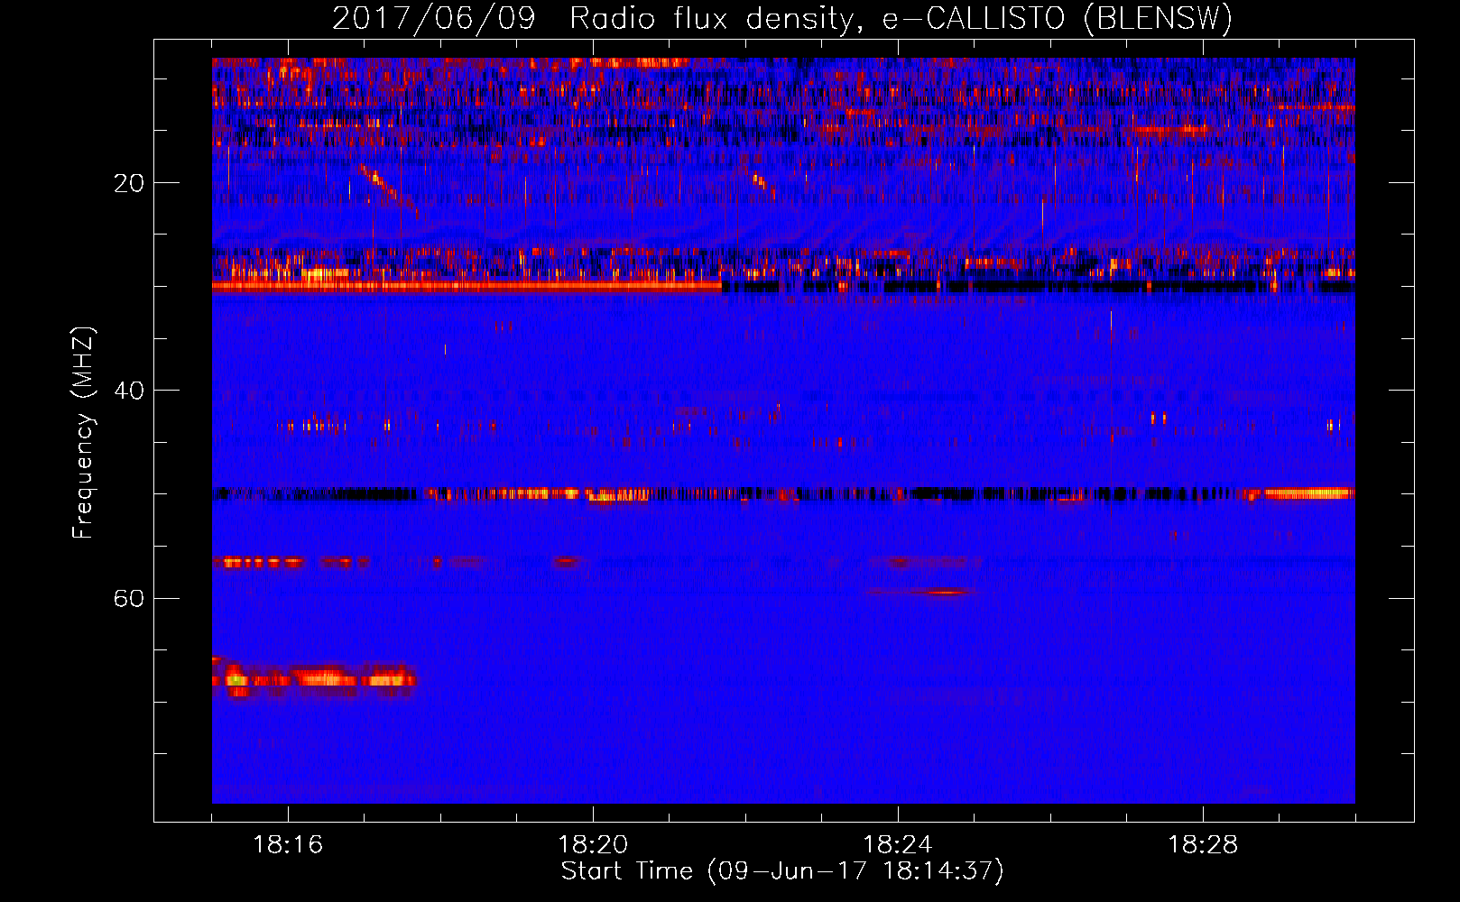Click the 18:24 time tick label

[x=898, y=845]
